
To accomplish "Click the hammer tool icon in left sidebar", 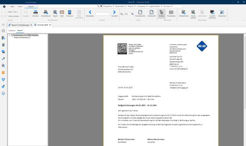I will (x=3, y=59).
